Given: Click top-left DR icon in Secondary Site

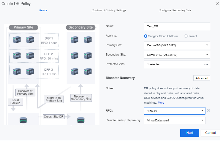Looking at the screenshot, I should click(x=75, y=40).
